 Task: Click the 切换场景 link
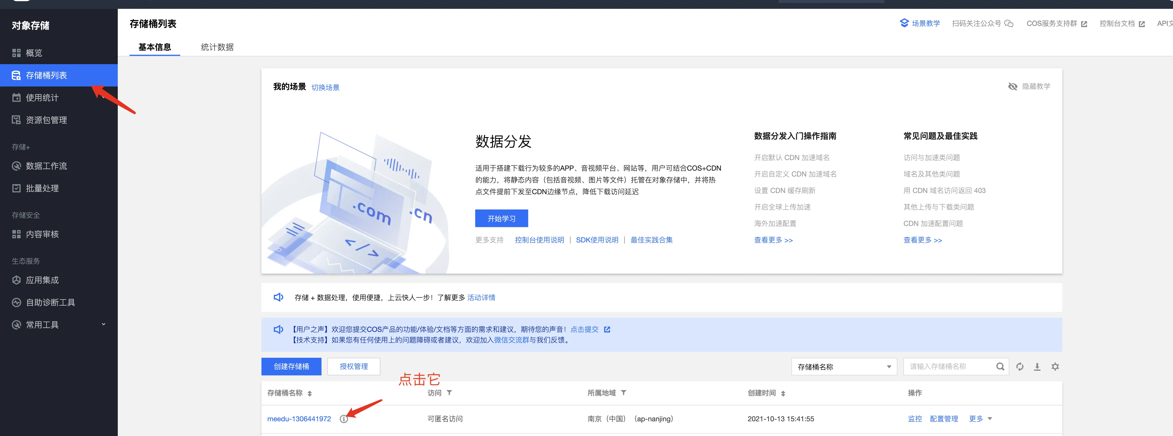tap(326, 87)
